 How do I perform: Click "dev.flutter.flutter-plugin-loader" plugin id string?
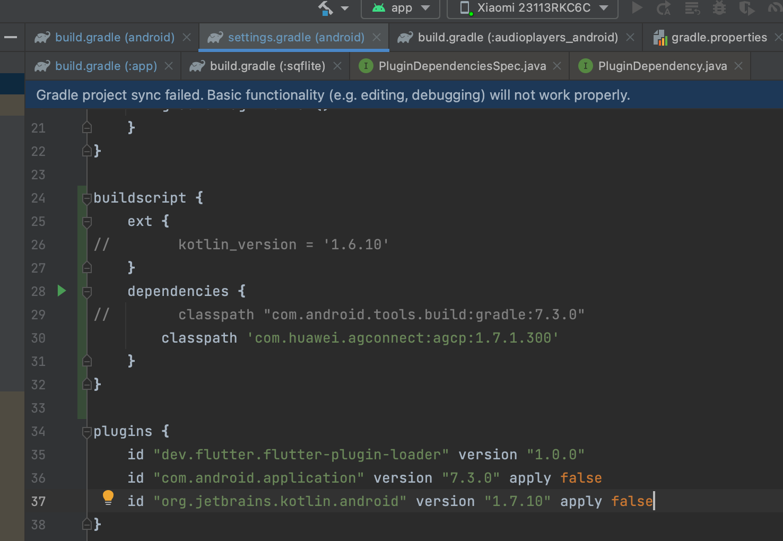pyautogui.click(x=301, y=455)
